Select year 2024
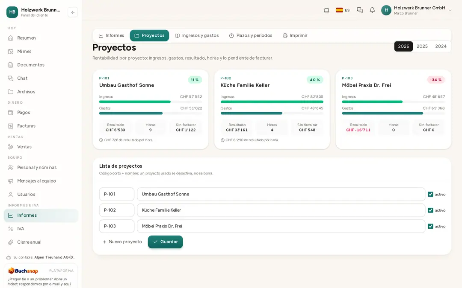The image size is (462, 288). pyautogui.click(x=441, y=46)
